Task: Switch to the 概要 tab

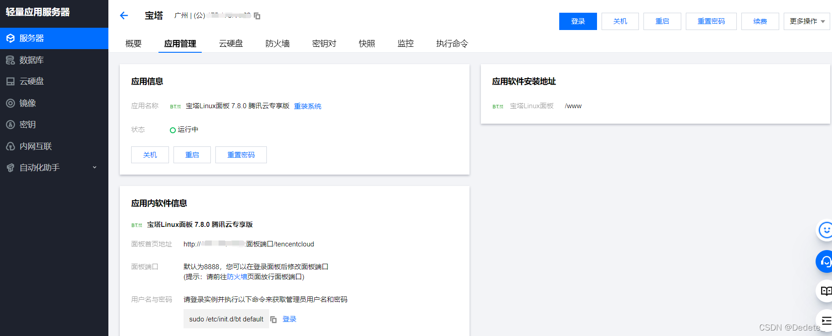Action: coord(133,44)
